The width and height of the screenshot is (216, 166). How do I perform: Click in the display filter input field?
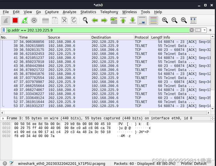98,30
